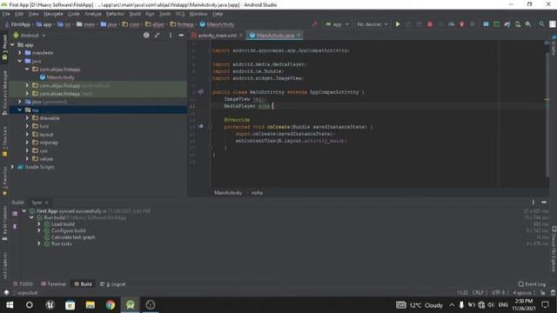Open the No devices dropdown
557x313 pixels.
(x=372, y=24)
